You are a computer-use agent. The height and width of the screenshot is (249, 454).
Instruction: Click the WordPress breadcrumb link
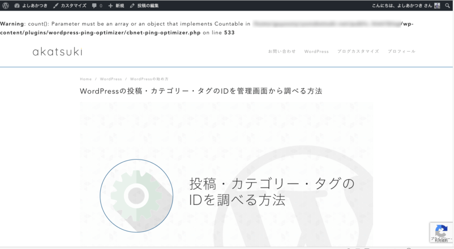pos(110,79)
